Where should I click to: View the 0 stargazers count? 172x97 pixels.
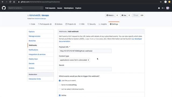(x=129, y=15)
